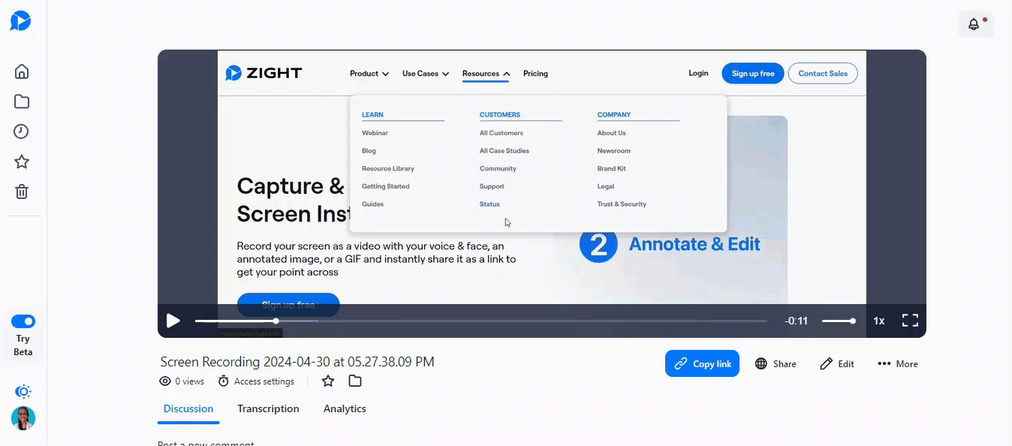Select Status menu item
1012x446 pixels.
[x=489, y=204]
